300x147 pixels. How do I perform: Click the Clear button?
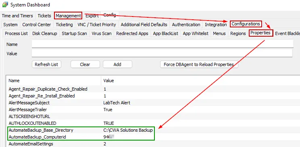[x=85, y=64]
